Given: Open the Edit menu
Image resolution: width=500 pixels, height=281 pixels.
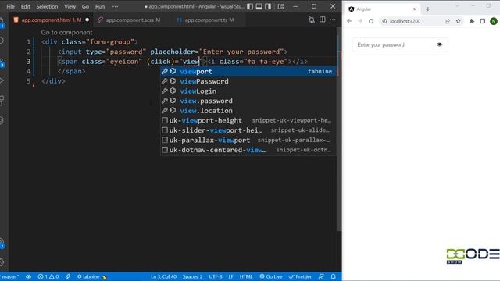Looking at the screenshot, I should (25, 6).
